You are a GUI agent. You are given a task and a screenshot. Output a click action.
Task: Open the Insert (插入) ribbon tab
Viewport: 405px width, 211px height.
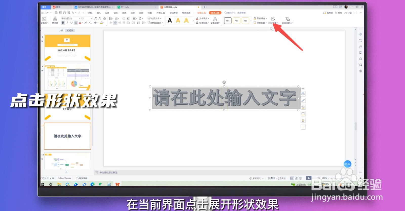[99, 13]
